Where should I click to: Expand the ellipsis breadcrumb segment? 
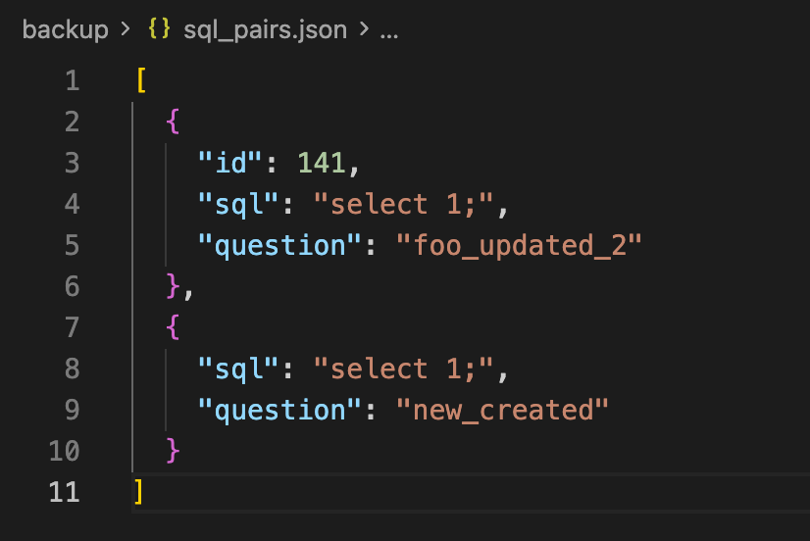(x=388, y=29)
